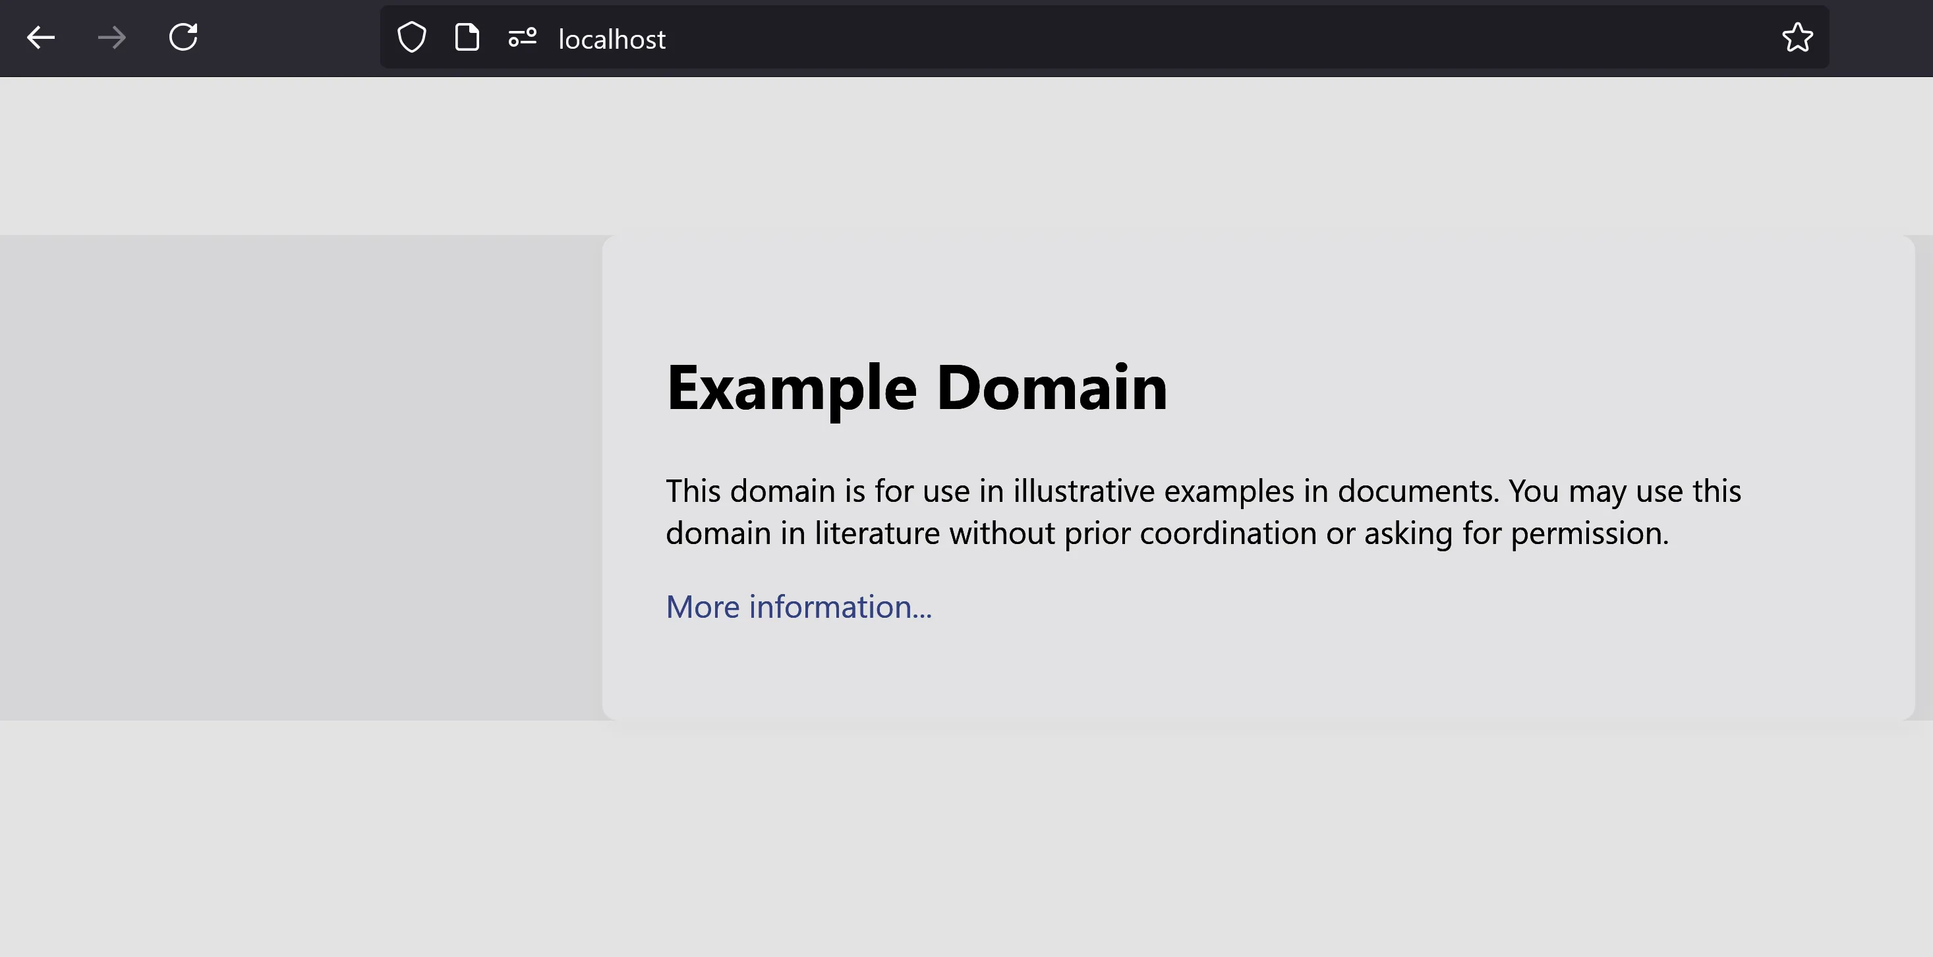Click the blank page area above the card
This screenshot has width=1933, height=957.
966,156
